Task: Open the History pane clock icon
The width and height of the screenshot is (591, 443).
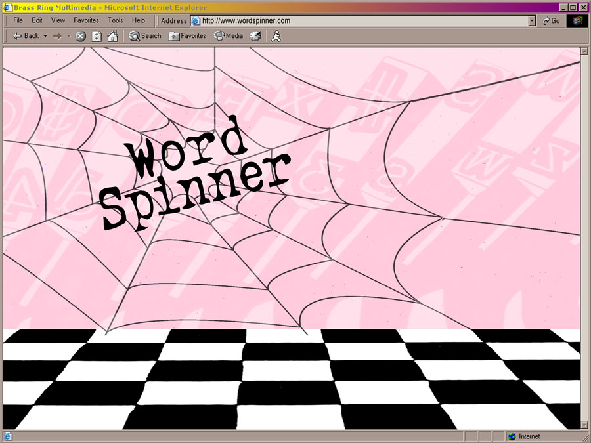Action: point(255,36)
